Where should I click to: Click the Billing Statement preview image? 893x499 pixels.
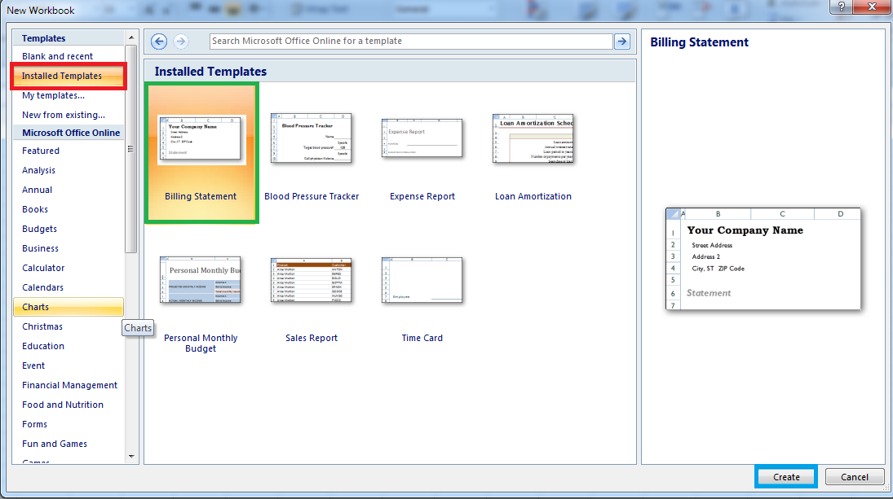pyautogui.click(x=763, y=259)
